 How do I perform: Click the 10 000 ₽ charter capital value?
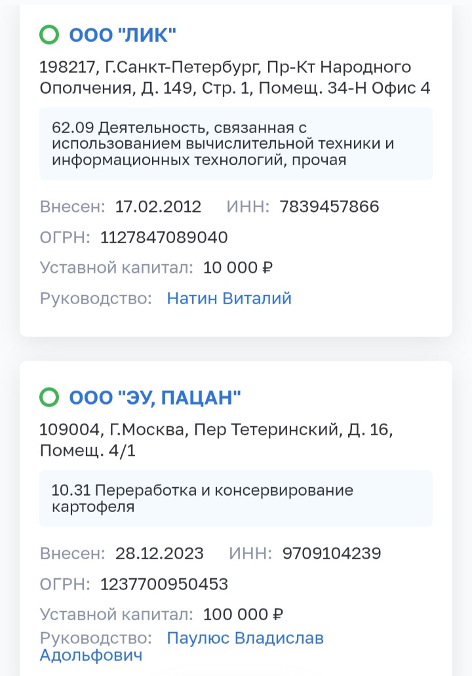coord(237,268)
